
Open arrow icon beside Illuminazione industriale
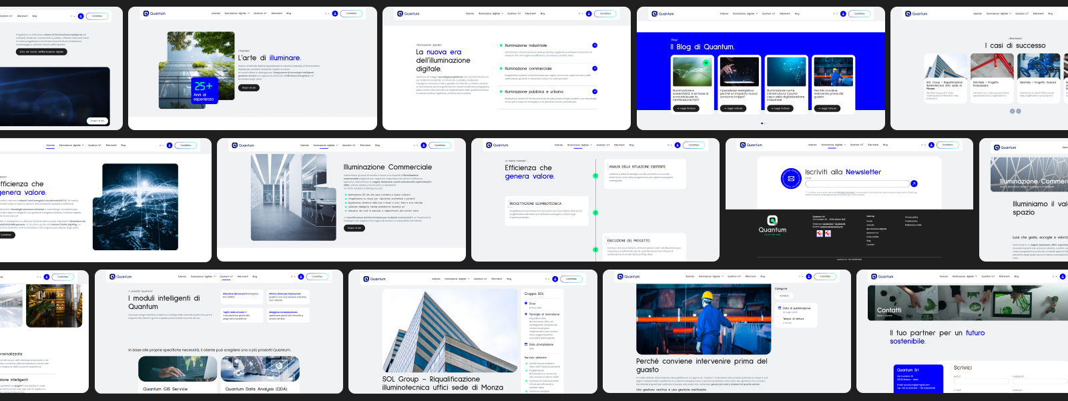pos(595,45)
